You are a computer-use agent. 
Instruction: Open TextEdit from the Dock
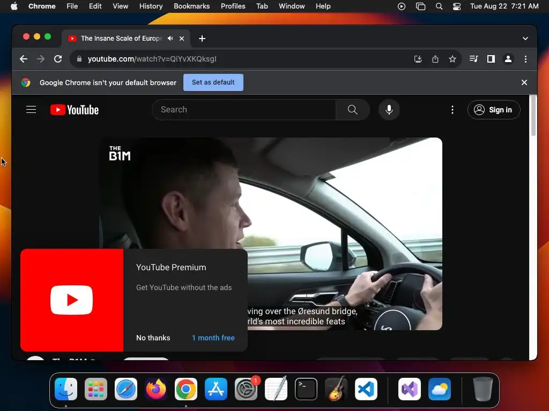pyautogui.click(x=276, y=389)
